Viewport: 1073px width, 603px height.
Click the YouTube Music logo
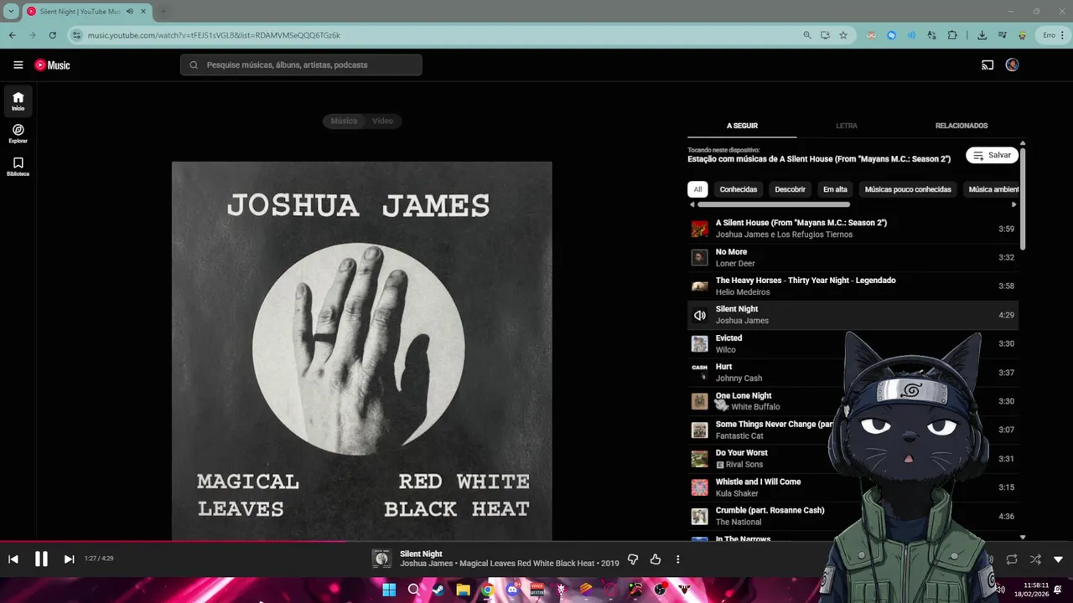[52, 64]
